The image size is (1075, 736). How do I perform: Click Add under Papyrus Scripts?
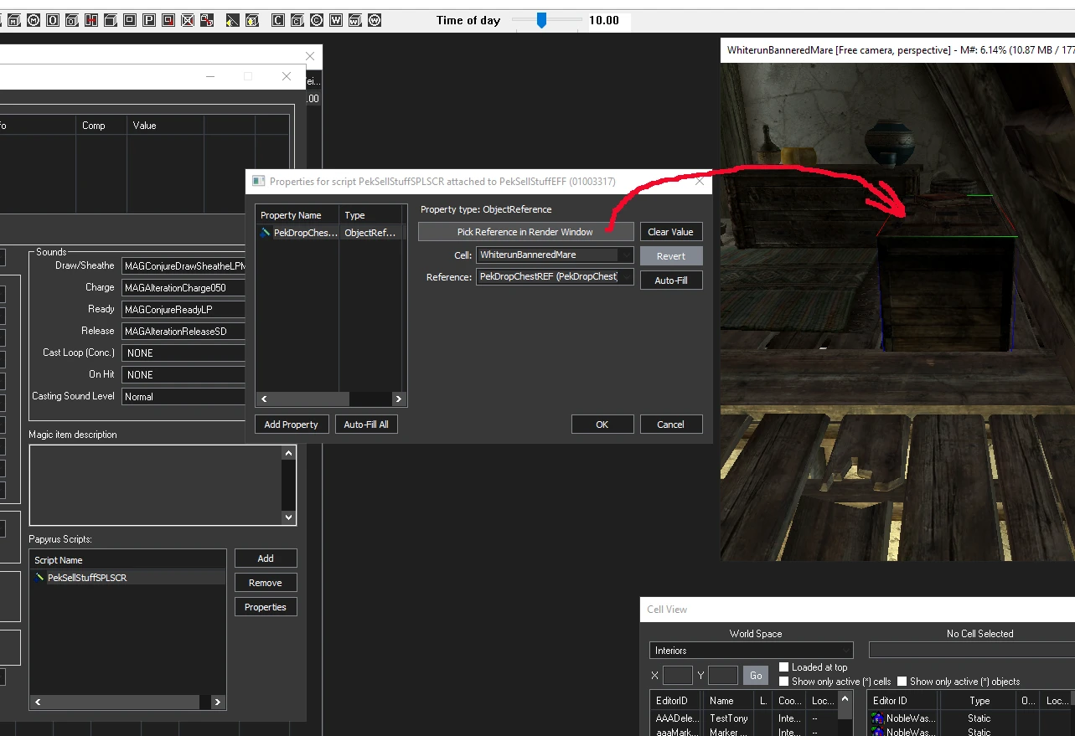(266, 558)
